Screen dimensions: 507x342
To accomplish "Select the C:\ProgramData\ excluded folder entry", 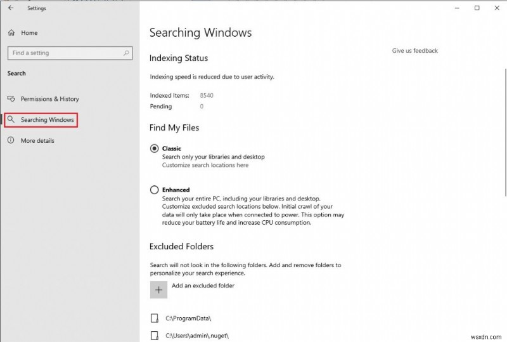I will click(188, 319).
